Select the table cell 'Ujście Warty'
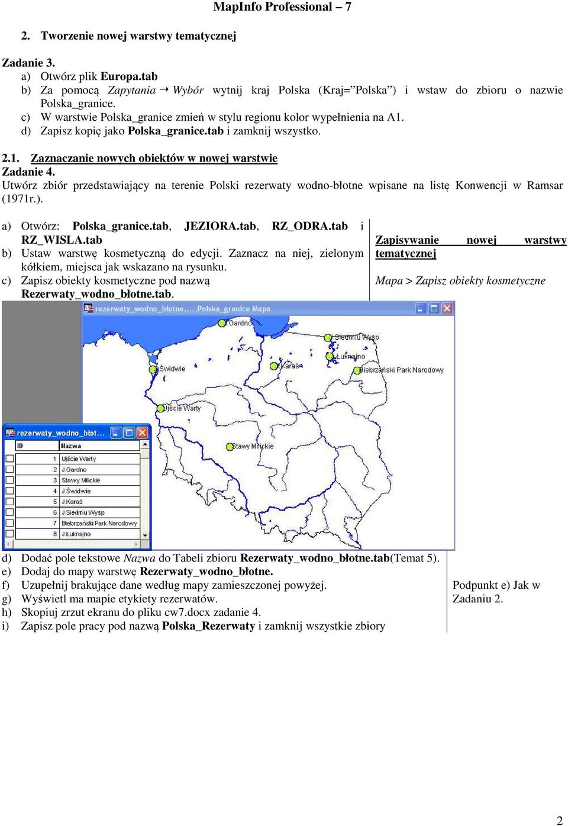Image resolution: width=568 pixels, height=826 pixels. pos(99,459)
